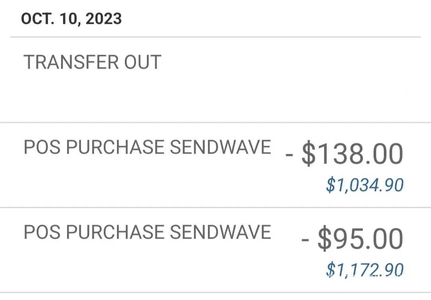431x300 pixels.
Task: Open the POS PURCHASE SENDWAVE $95.00 transaction label
Action: tap(147, 232)
